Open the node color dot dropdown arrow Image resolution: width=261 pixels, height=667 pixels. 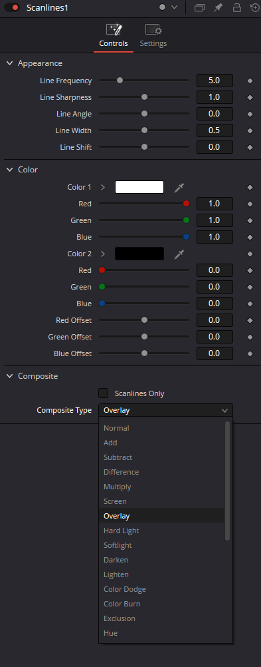pos(174,8)
